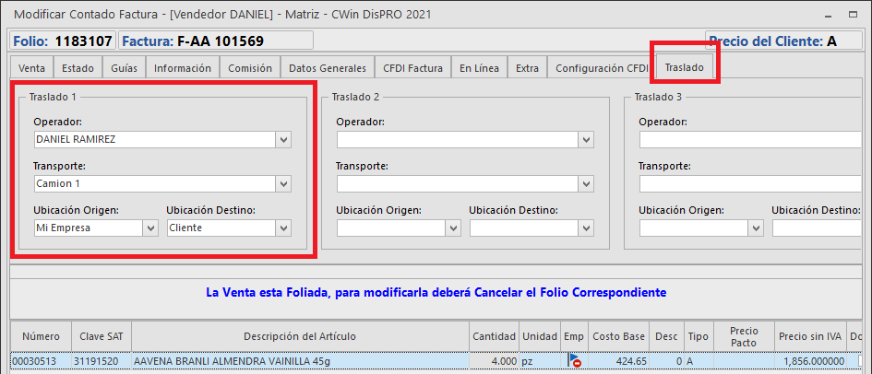Switch to the CFDI Factura tab
This screenshot has width=872, height=374.
click(412, 68)
